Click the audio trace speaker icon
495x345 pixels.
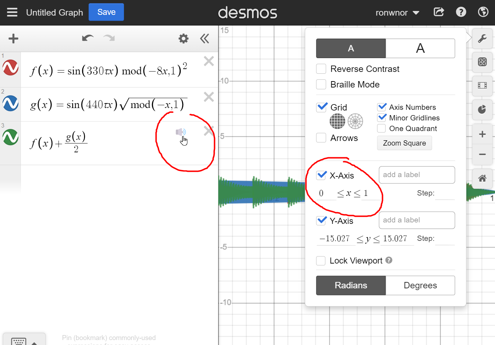[x=181, y=132]
